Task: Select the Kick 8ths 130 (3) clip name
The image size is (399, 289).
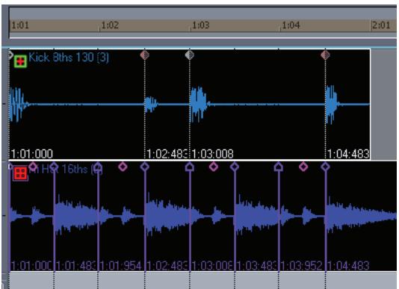Action: click(69, 58)
